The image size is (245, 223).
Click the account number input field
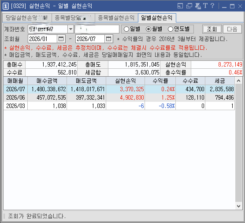coord(48,29)
